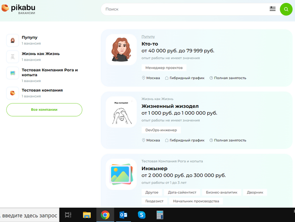Open Calculator from the taskbar

click(160, 215)
